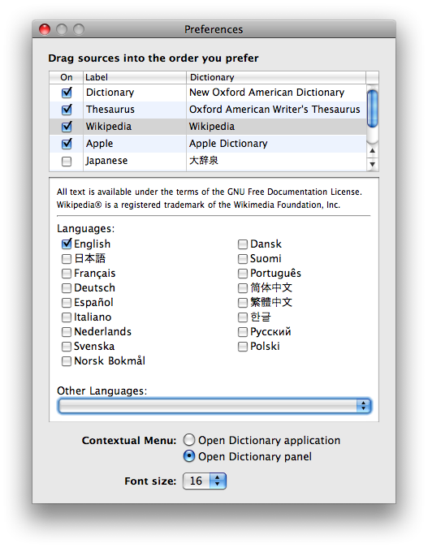Check the 繁體中文 language checkbox
This screenshot has width=428, height=548.
coord(243,303)
